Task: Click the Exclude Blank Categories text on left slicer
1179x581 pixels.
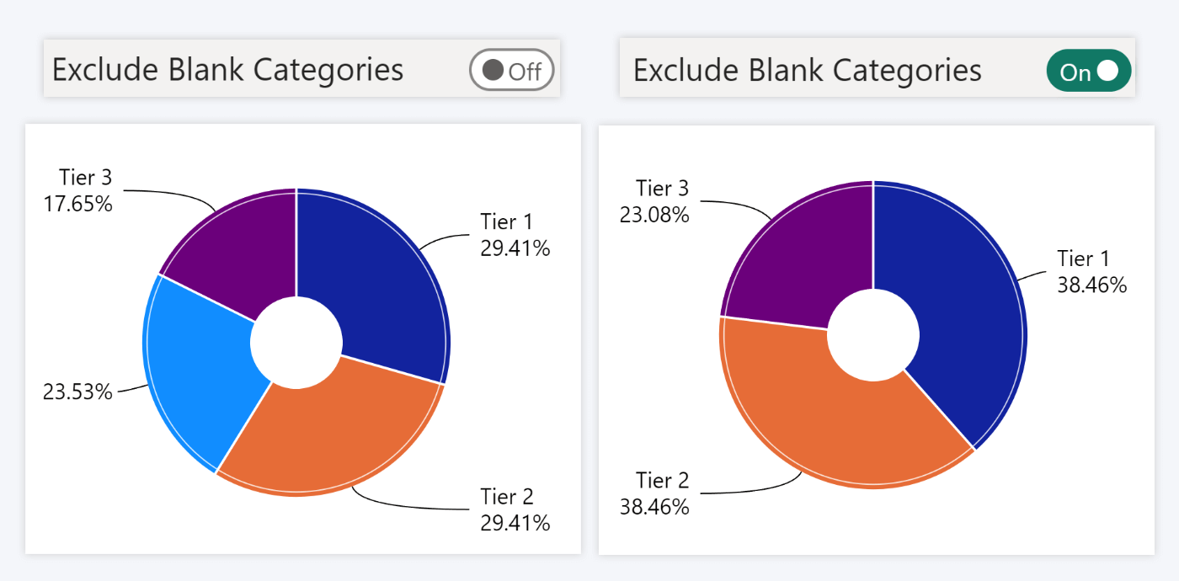Action: point(227,70)
